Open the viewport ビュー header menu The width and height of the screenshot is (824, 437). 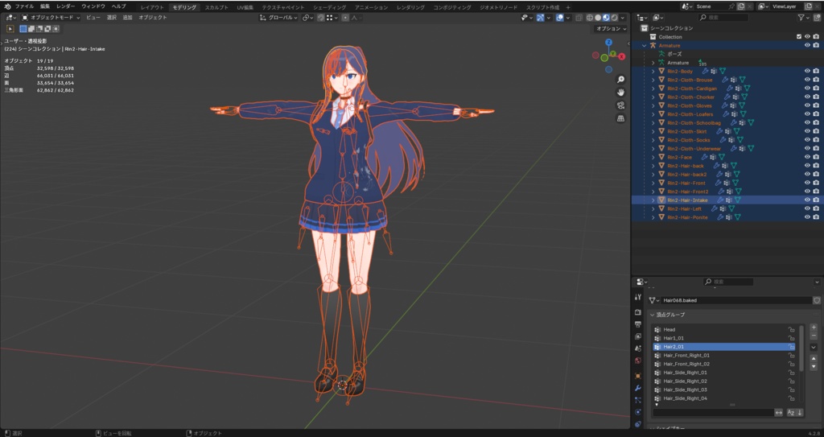click(x=93, y=18)
